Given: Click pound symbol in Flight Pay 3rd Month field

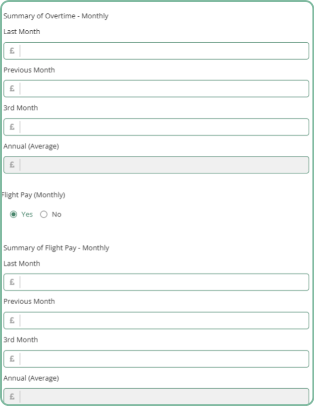Looking at the screenshot, I should tap(12, 359).
